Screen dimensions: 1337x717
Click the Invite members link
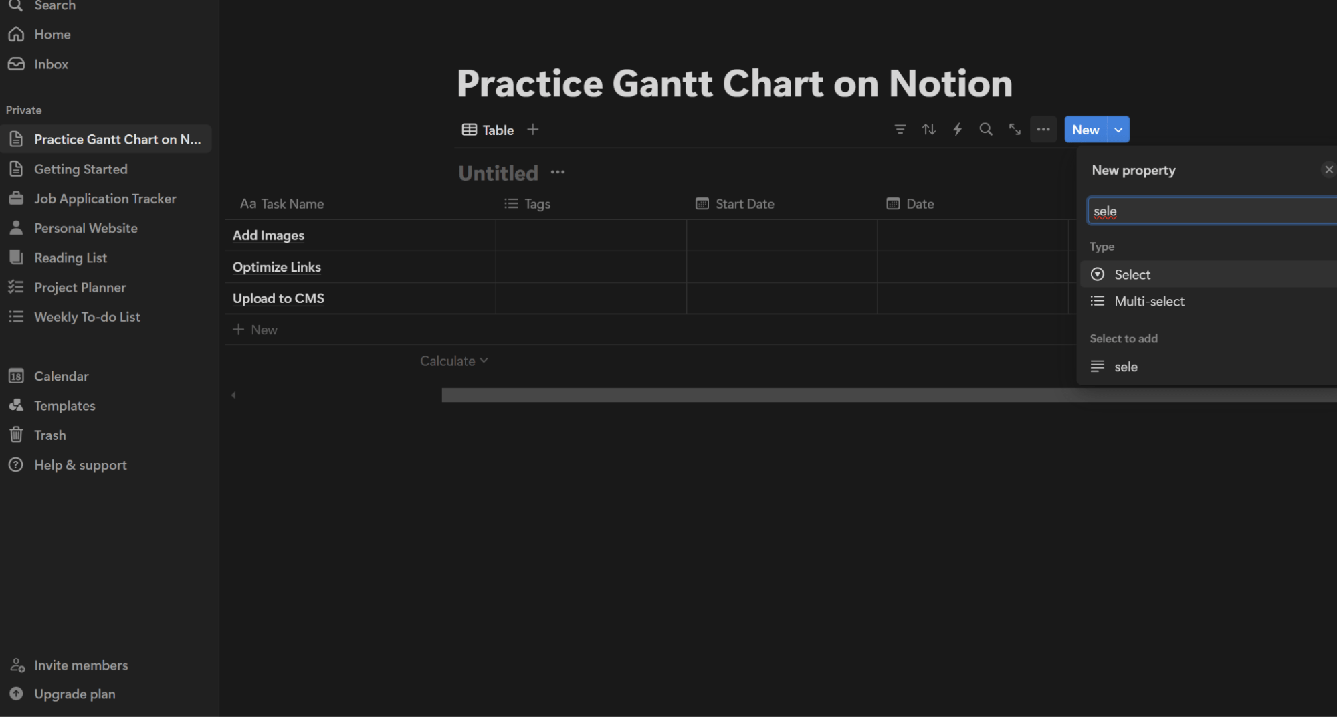coord(80,665)
